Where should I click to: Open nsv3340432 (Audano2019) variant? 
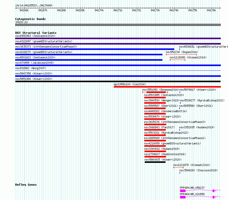click(162, 149)
